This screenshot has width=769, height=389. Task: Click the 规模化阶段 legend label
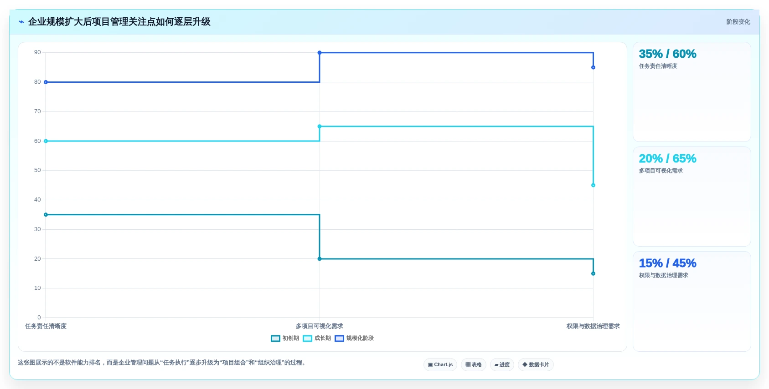[x=360, y=338]
